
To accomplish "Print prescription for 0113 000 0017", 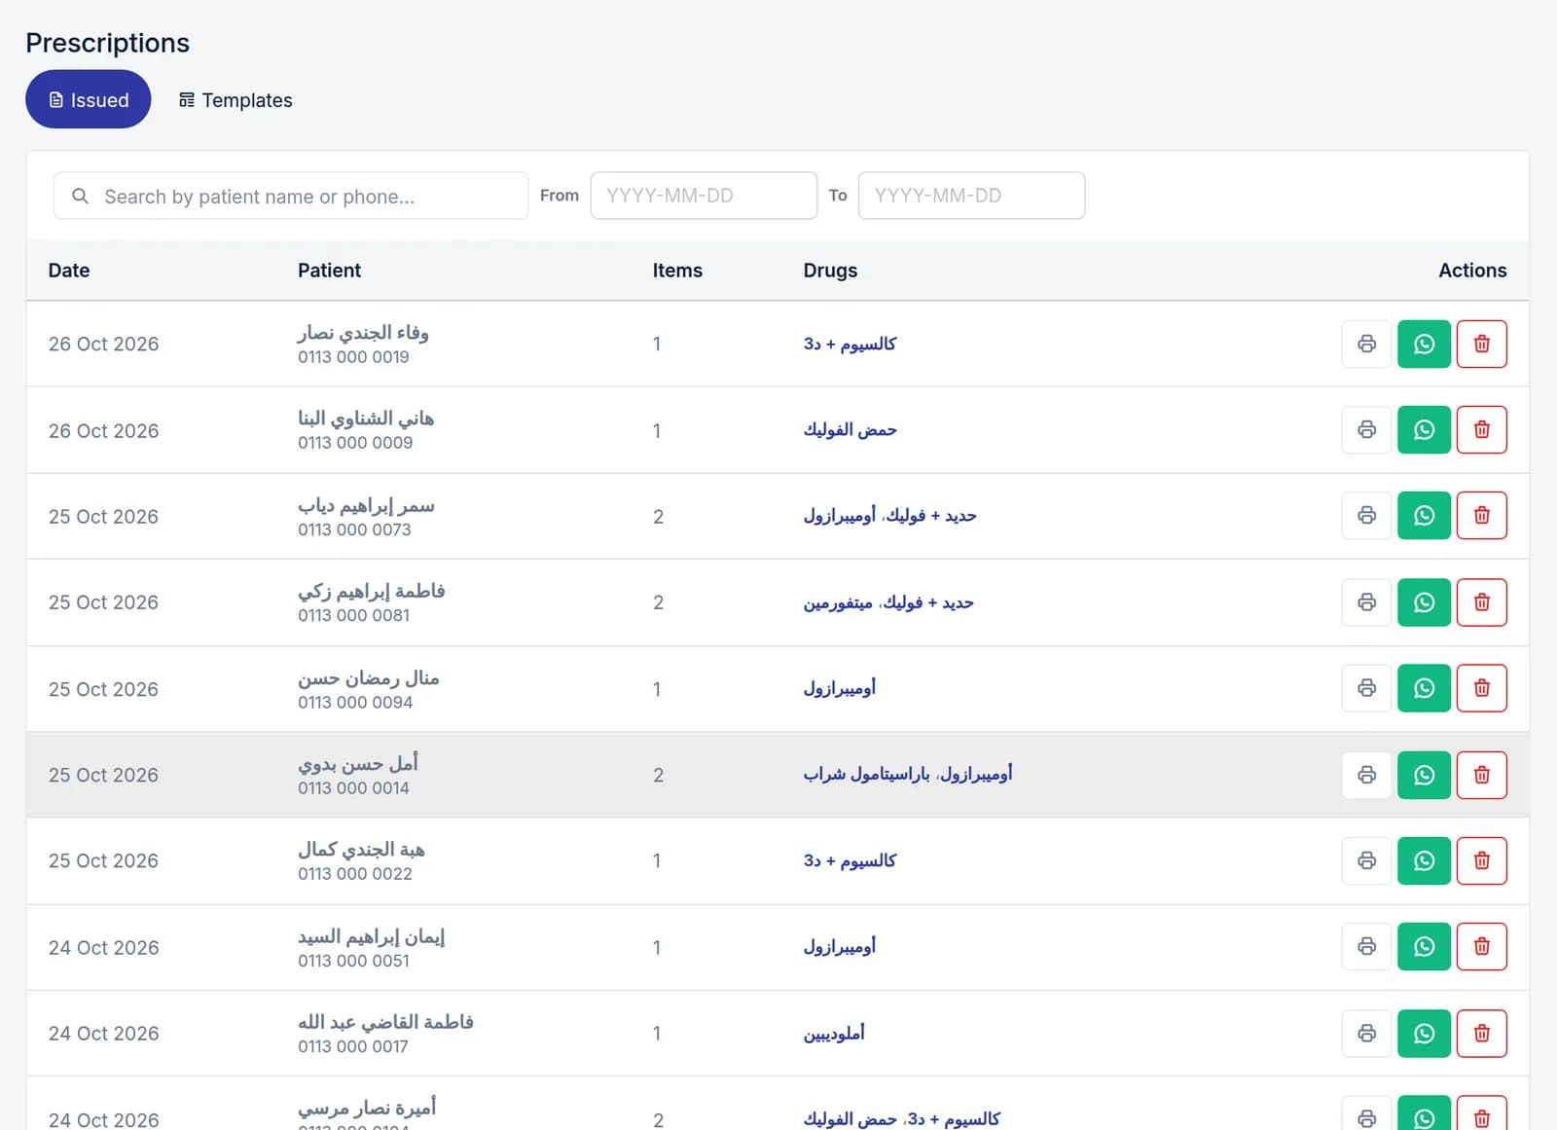I will [1366, 1033].
